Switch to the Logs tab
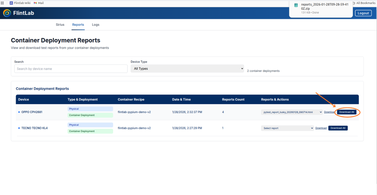 tap(96, 25)
